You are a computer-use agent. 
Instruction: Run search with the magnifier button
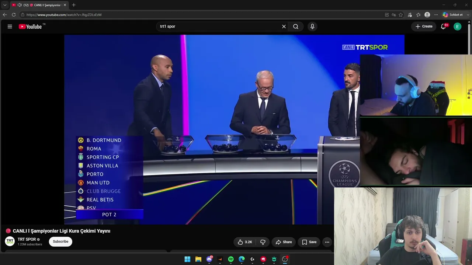296,26
